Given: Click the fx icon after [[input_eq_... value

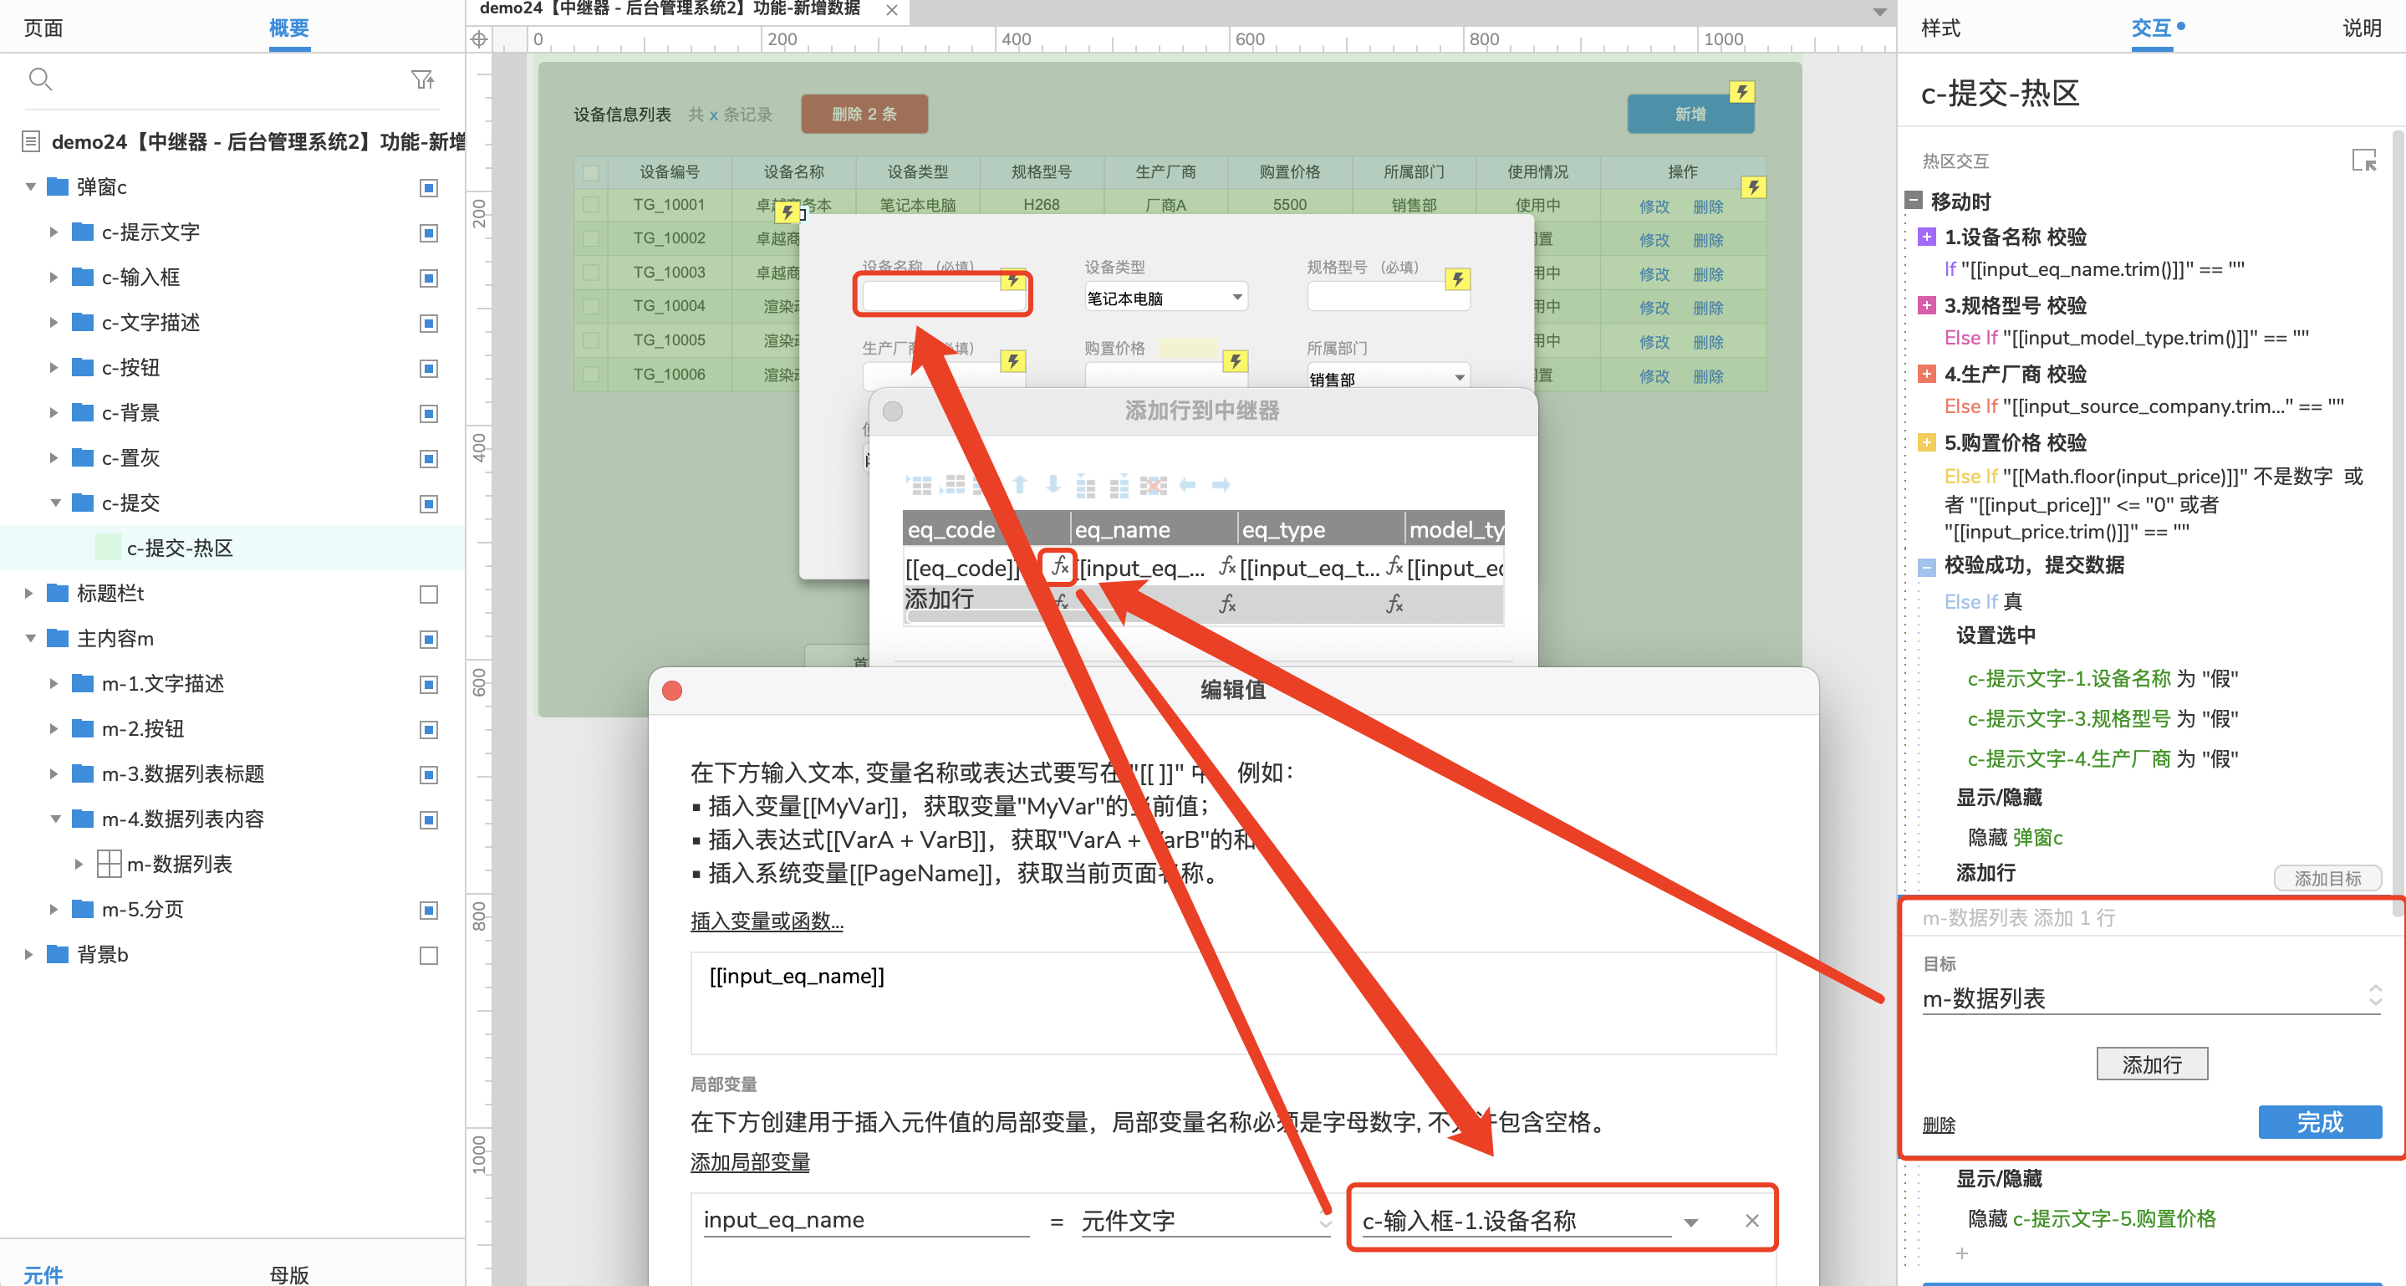Looking at the screenshot, I should [x=1227, y=566].
